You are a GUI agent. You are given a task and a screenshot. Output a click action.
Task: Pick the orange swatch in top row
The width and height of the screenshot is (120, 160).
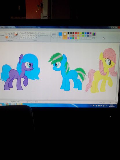pyautogui.click(x=78, y=33)
